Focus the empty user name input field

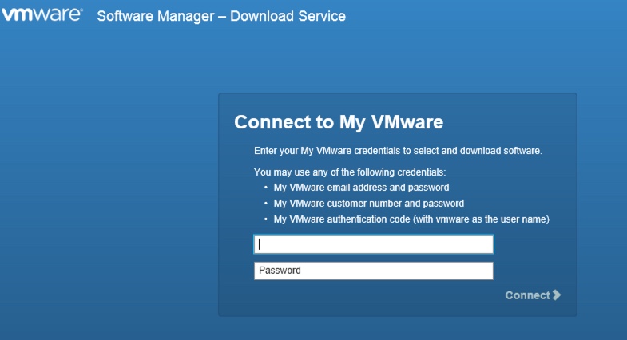coord(373,244)
